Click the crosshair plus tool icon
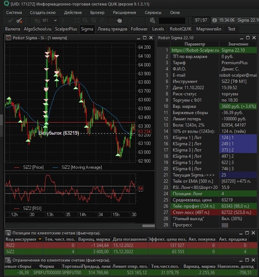The height and width of the screenshot is (277, 259). coord(63,21)
